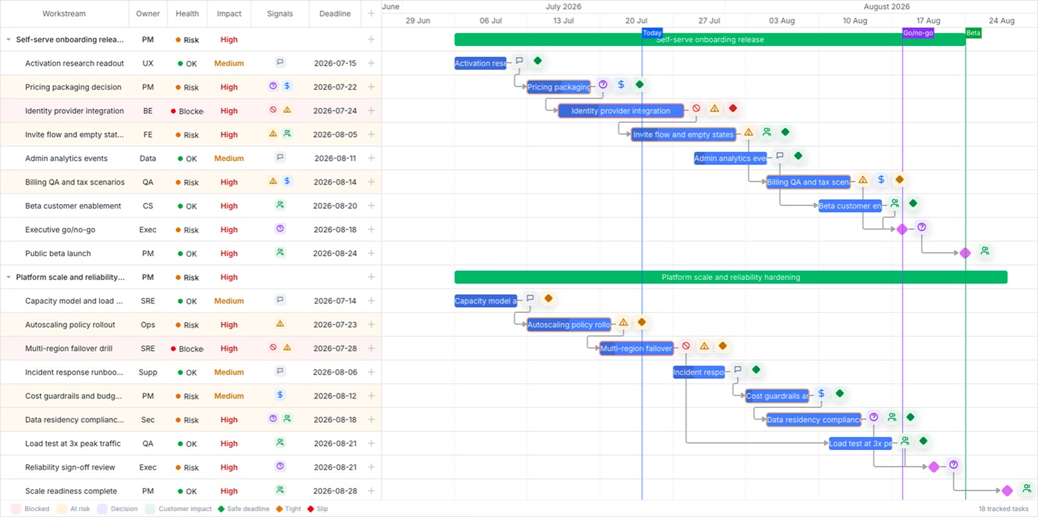This screenshot has height=517, width=1038.
Task: Click the Medium impact on Cost guardrails row
Action: (x=229, y=396)
